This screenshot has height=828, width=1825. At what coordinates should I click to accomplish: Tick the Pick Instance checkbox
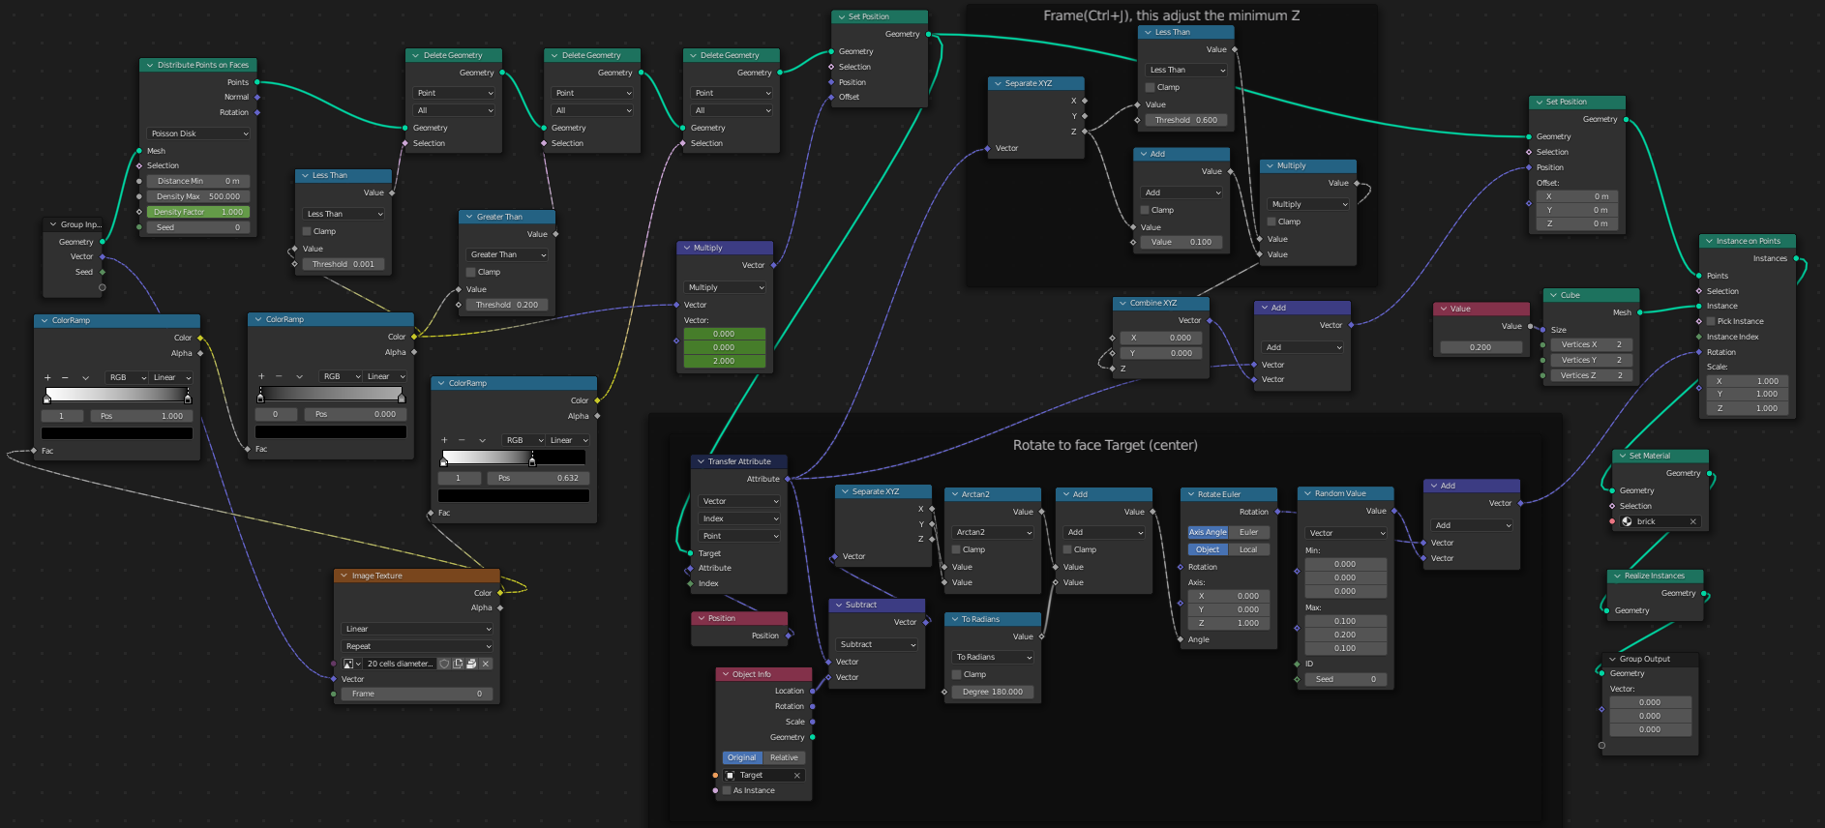pos(1711,321)
